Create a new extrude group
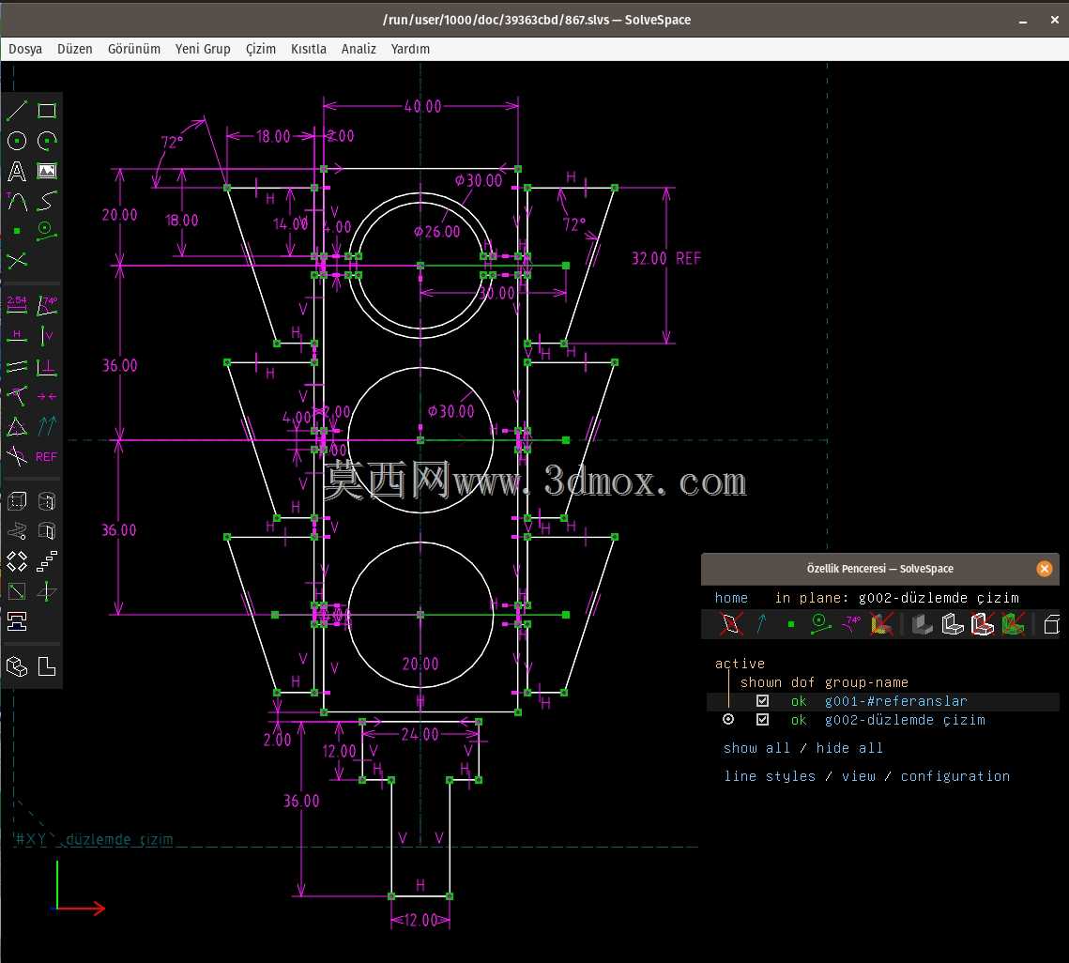Screen dimensions: 1069x963 point(17,501)
